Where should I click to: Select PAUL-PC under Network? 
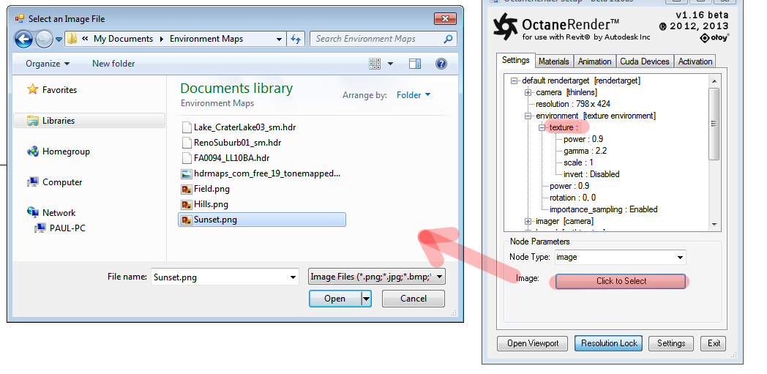click(60, 228)
